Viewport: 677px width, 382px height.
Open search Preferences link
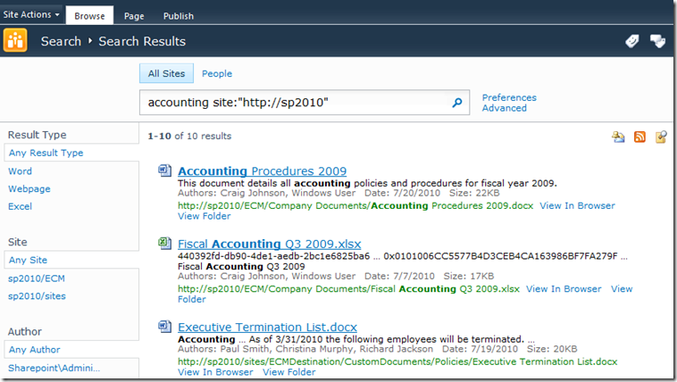(509, 97)
